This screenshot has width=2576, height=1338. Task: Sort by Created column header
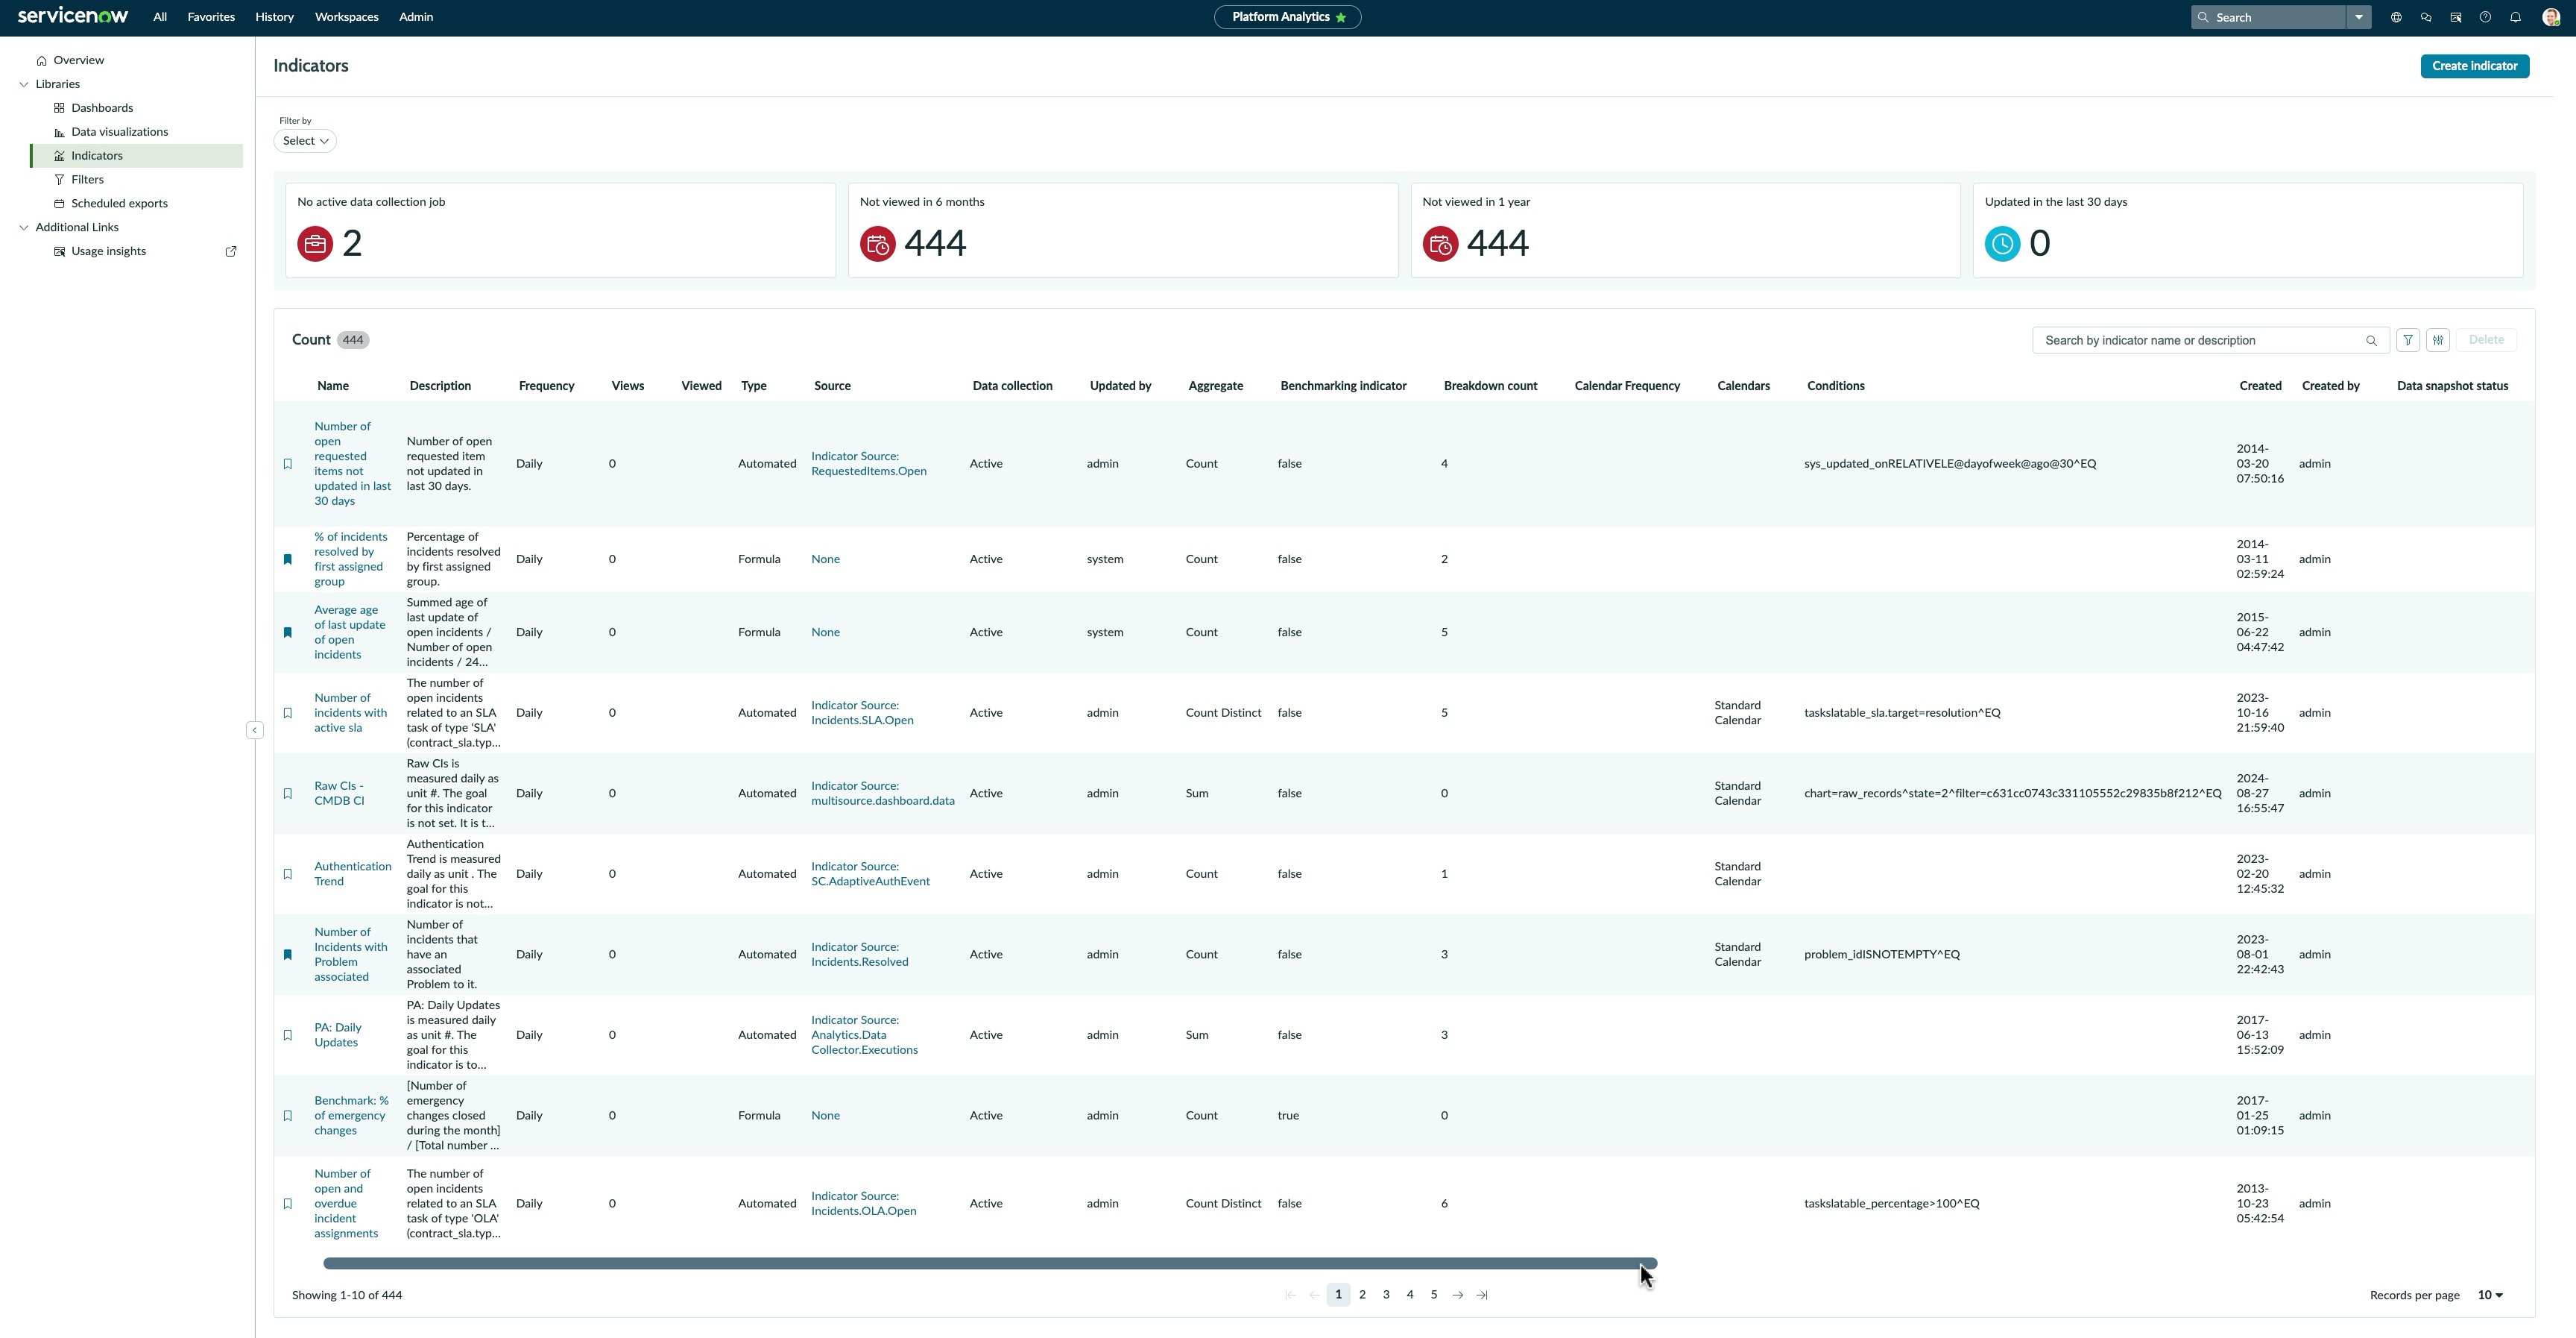(2260, 386)
